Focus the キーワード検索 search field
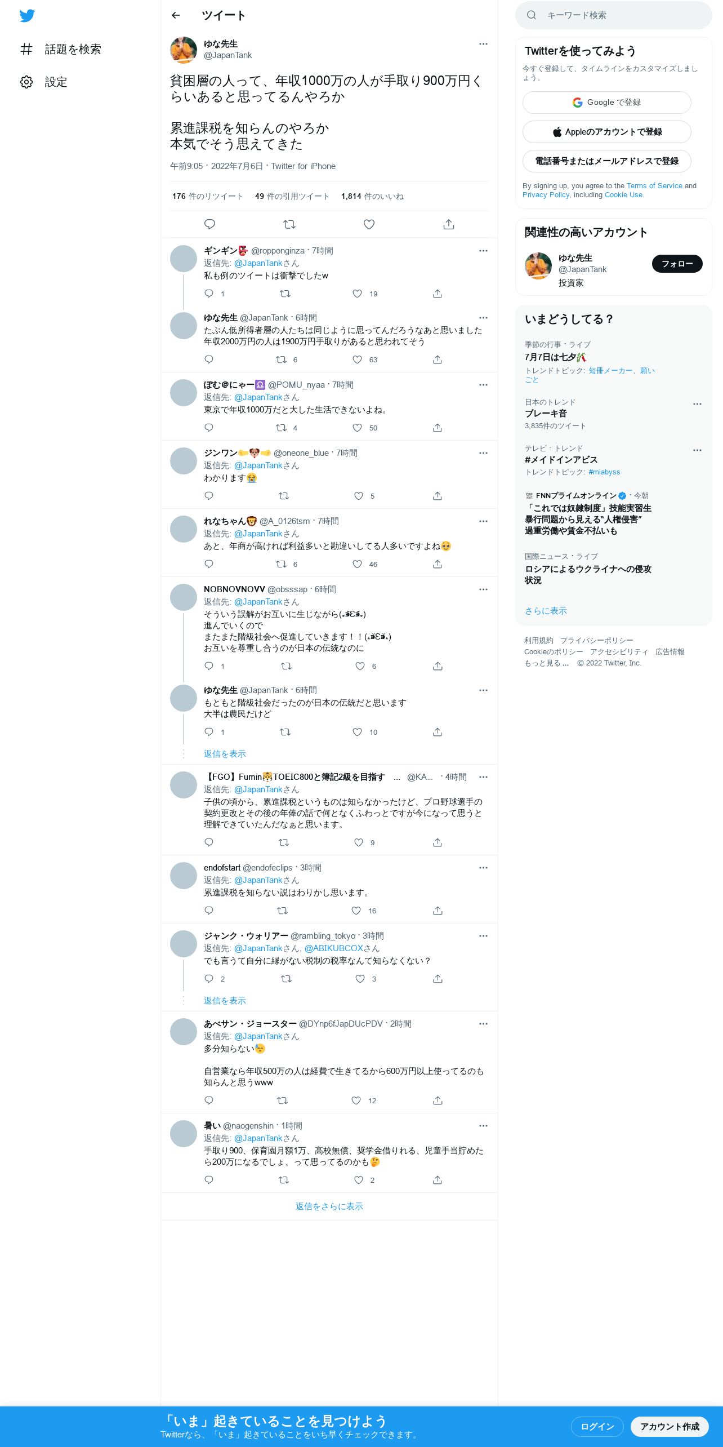The image size is (723, 1447). point(614,15)
